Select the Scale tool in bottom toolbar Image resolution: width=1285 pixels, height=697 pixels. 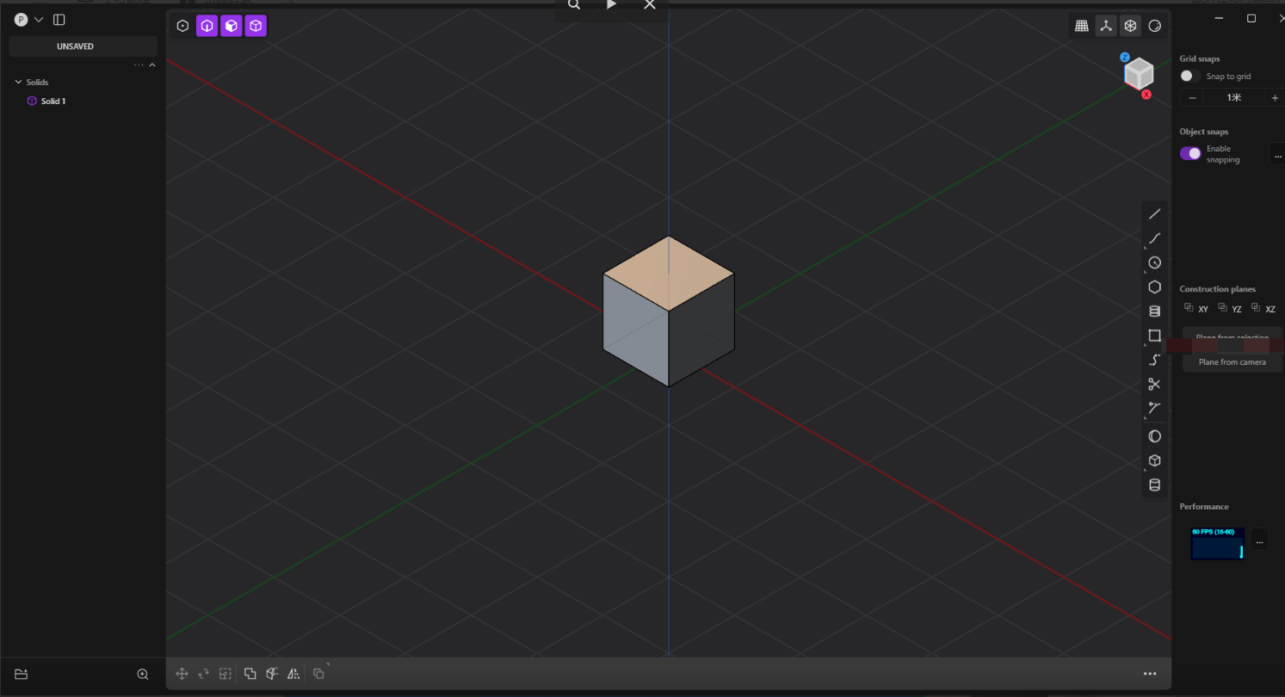pyautogui.click(x=225, y=674)
